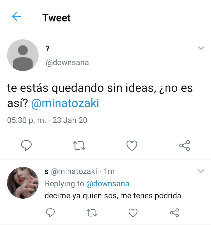Open the @downsana handle under the '?' name

(x=67, y=63)
